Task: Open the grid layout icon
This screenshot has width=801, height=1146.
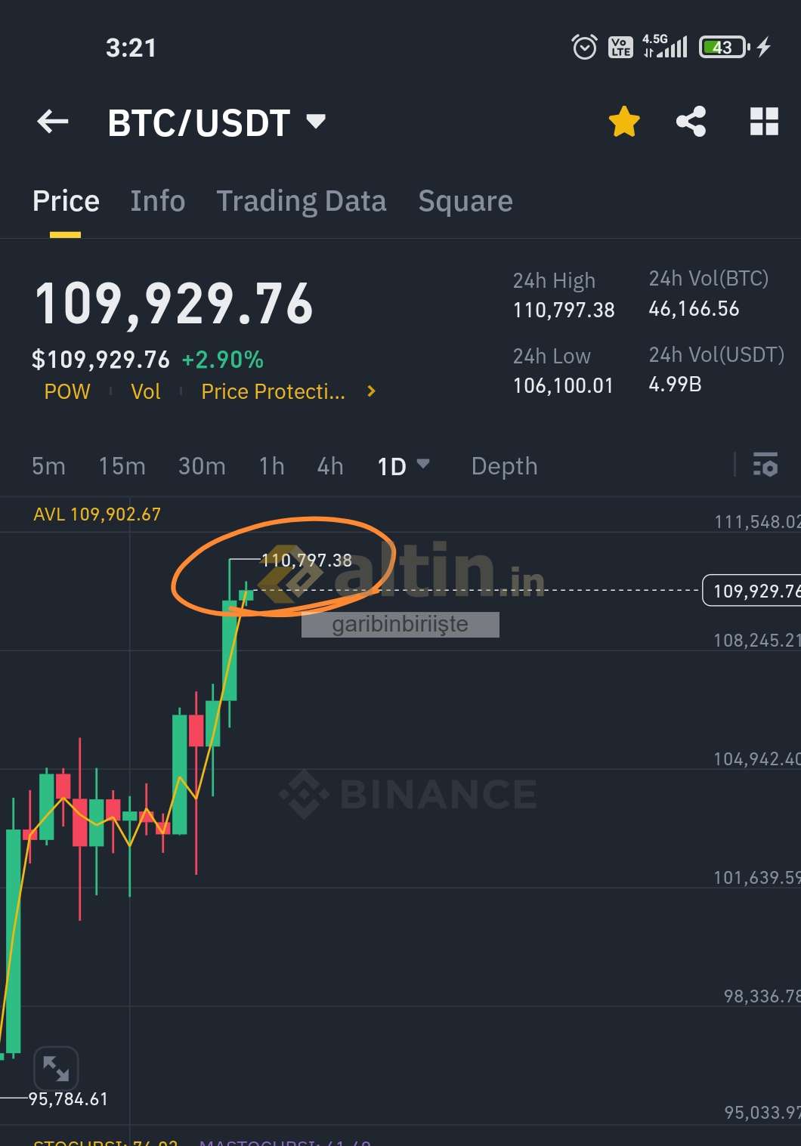Action: (x=764, y=122)
